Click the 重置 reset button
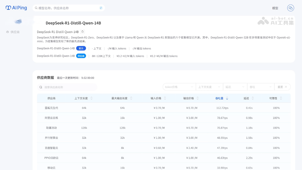The width and height of the screenshot is (302, 170). 282,87
